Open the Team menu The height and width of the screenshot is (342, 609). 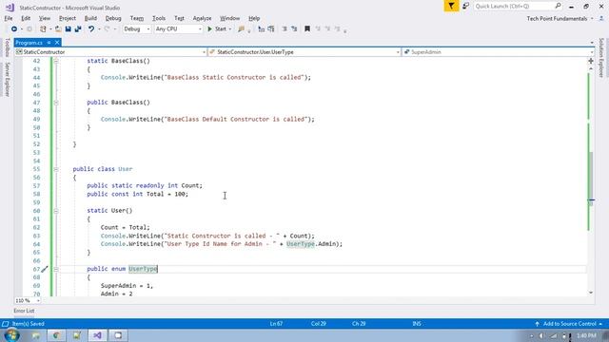coord(137,18)
